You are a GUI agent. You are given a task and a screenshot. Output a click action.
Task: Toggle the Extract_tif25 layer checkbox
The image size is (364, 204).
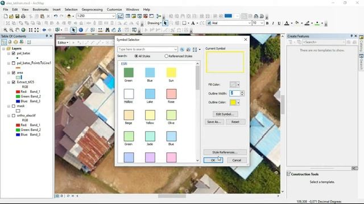point(14,82)
